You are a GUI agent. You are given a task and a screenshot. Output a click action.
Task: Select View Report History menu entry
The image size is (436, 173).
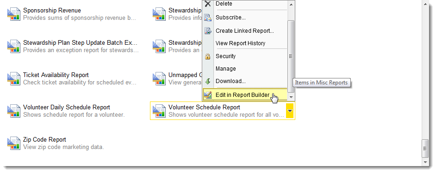click(240, 43)
